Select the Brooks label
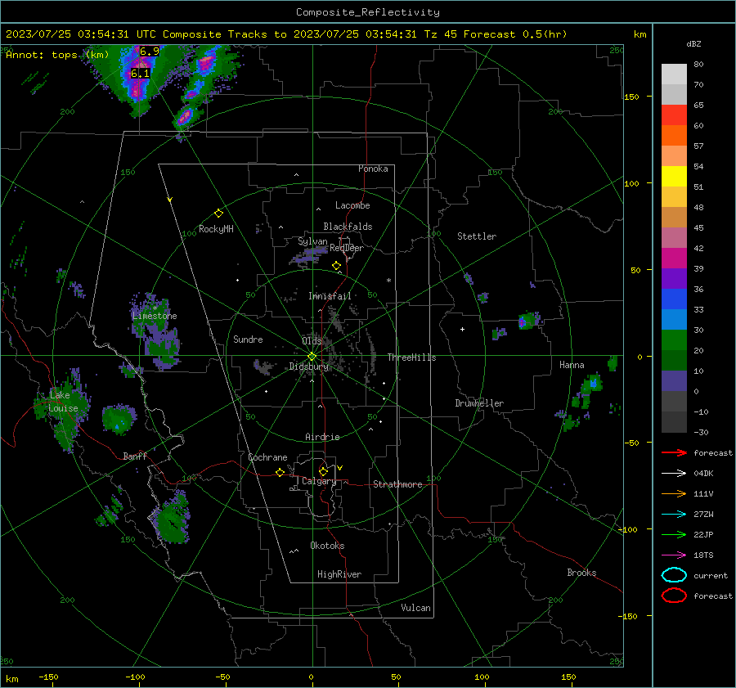The height and width of the screenshot is (688, 736). (581, 573)
